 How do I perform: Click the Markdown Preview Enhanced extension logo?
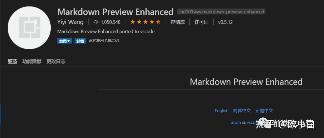(x=29, y=28)
